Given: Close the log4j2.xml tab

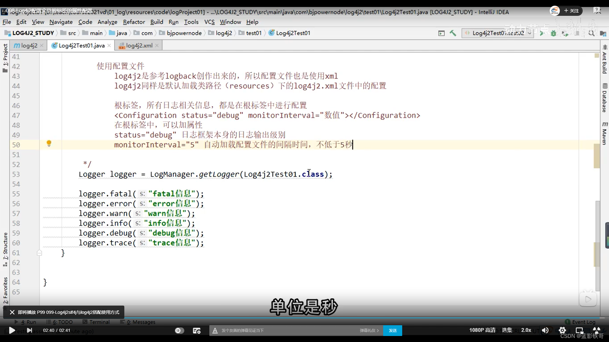Looking at the screenshot, I should click(x=157, y=46).
